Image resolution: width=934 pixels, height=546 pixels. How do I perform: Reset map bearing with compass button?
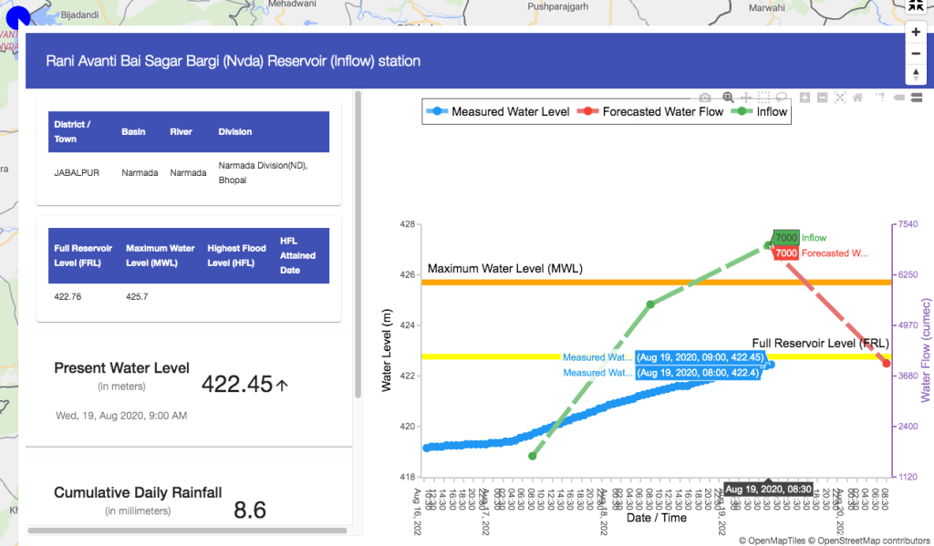click(x=916, y=76)
